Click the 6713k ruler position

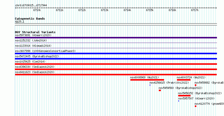pyautogui.click(x=105, y=10)
